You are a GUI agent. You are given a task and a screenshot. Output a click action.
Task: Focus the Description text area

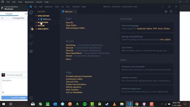tap(15, 84)
